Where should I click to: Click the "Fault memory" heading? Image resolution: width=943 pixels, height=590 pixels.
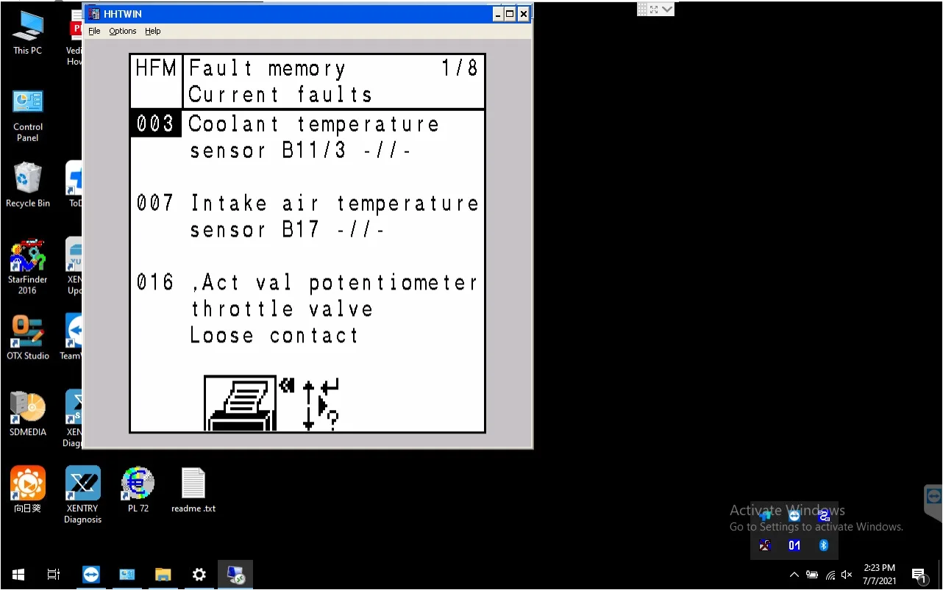[x=267, y=69]
